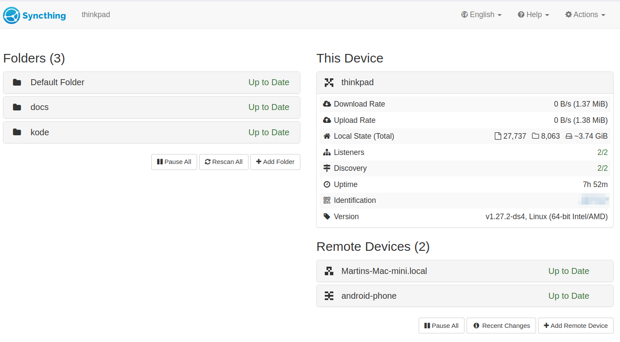Click the Discovery 2/2 value

602,168
